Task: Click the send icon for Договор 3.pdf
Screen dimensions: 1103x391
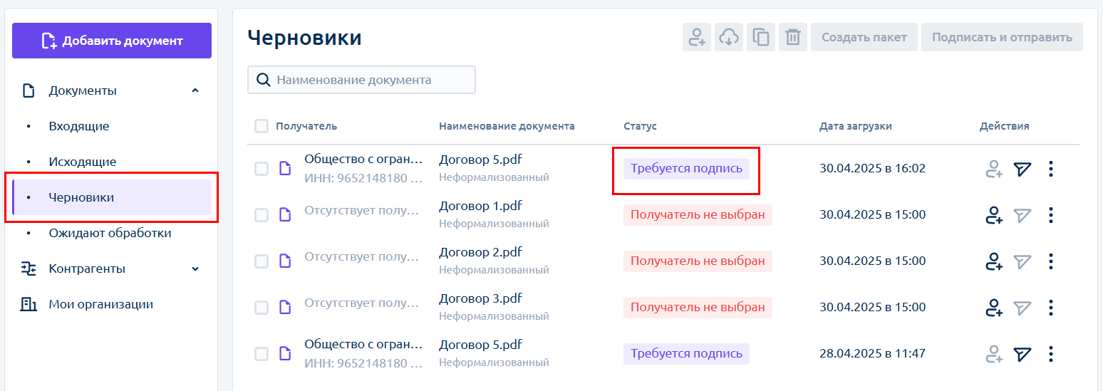Action: 1022,308
